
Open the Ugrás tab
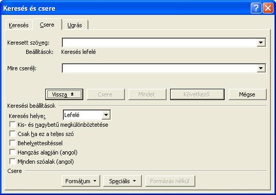tap(75, 25)
